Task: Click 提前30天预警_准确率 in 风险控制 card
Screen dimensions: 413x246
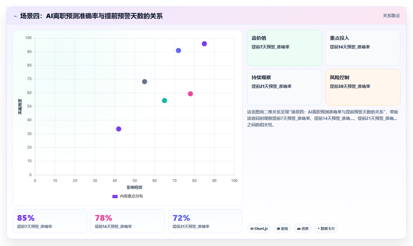Action: [350, 86]
